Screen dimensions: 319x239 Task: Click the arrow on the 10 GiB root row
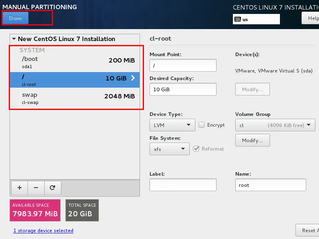(x=133, y=78)
